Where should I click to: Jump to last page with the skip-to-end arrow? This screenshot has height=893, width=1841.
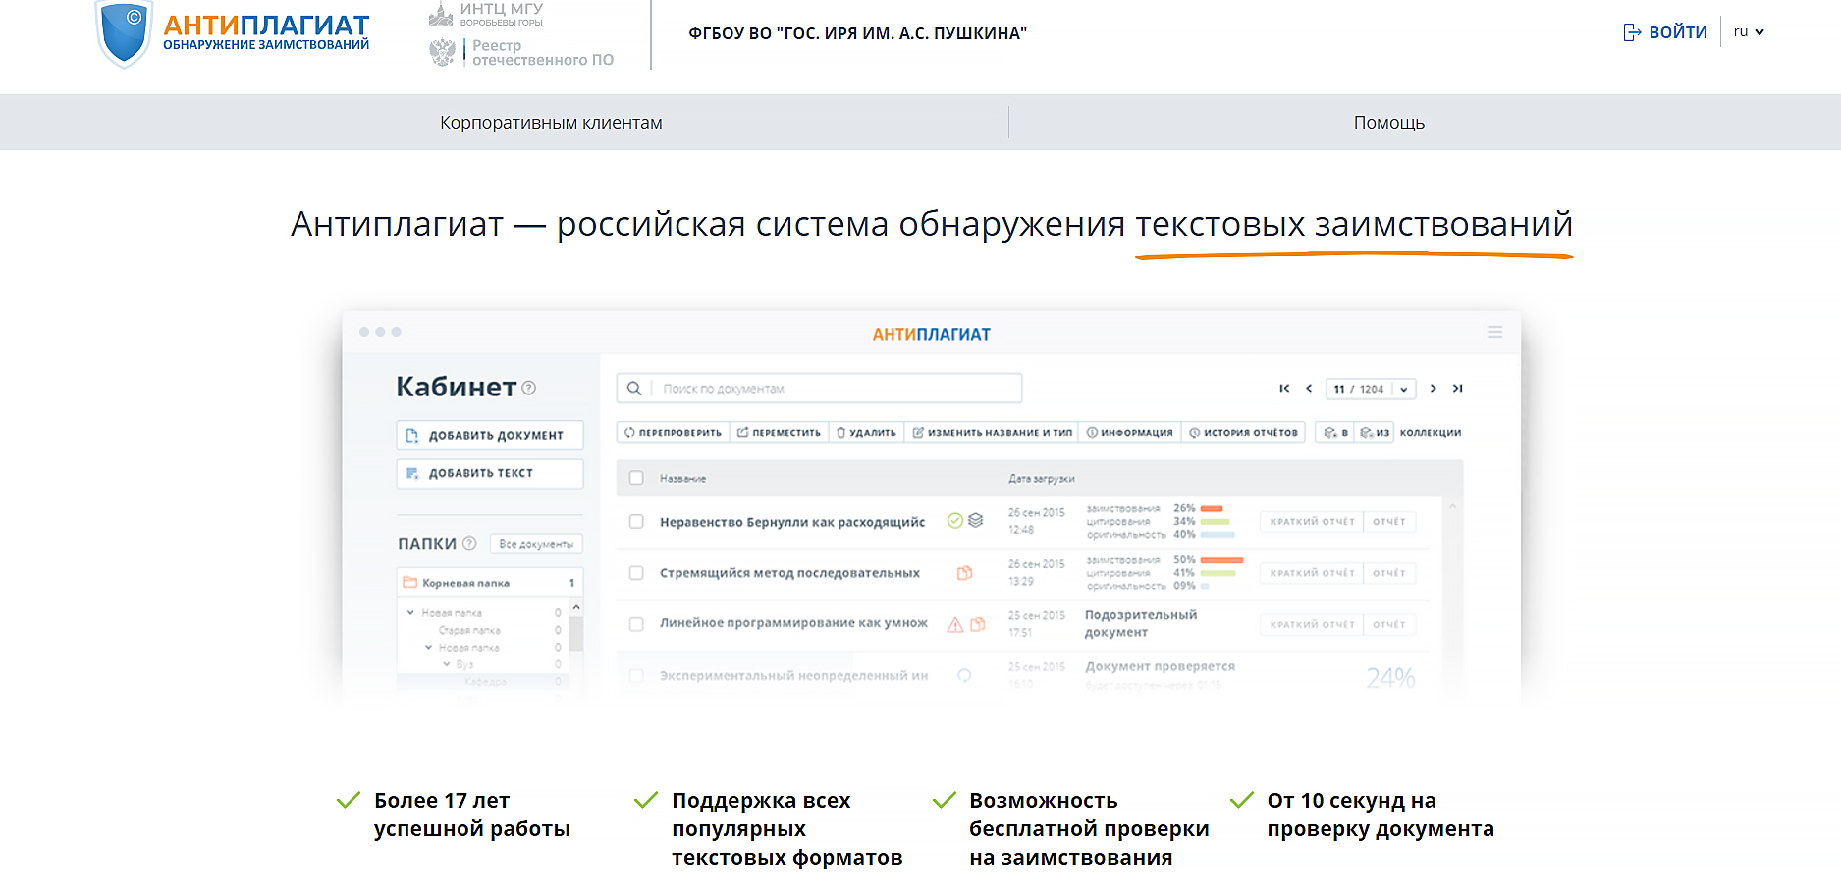[x=1458, y=389]
